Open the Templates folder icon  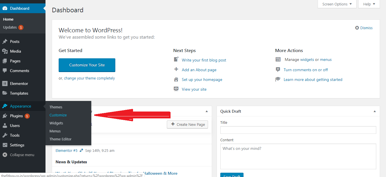(x=5, y=93)
